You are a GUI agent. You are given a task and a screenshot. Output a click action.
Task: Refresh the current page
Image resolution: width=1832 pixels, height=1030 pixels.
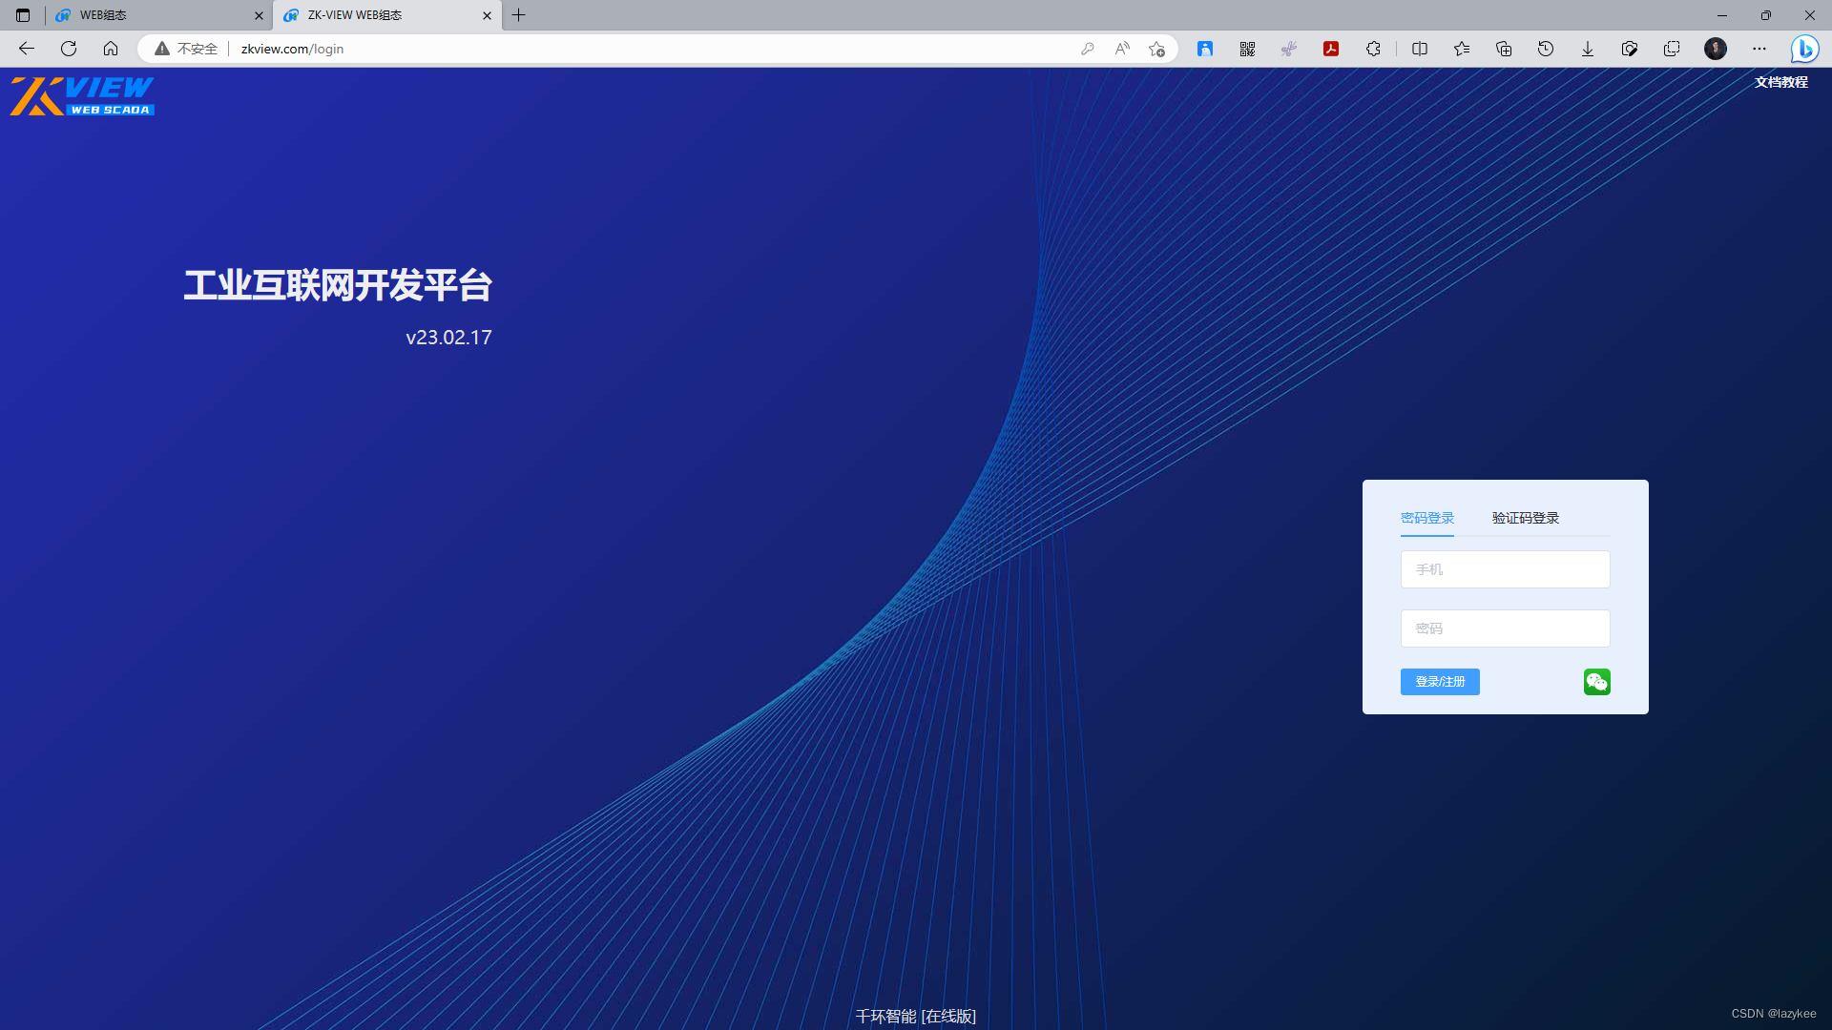68,49
